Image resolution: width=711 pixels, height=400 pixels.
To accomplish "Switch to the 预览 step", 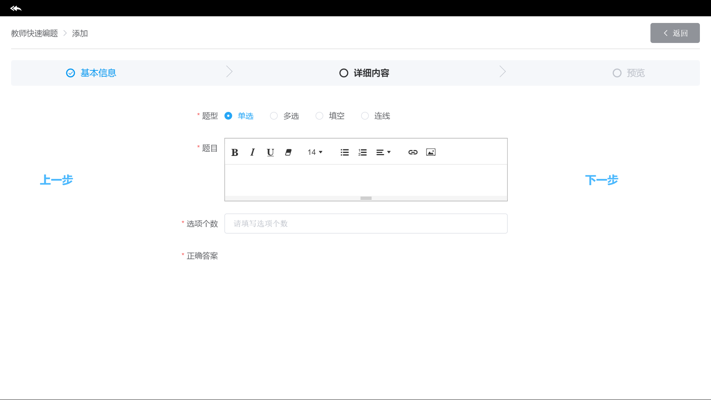I will pos(629,73).
